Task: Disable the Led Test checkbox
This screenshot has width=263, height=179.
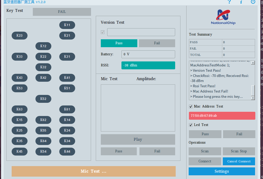Action: (191, 125)
